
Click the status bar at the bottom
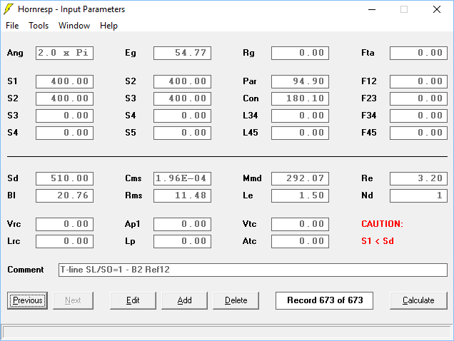coord(227,332)
